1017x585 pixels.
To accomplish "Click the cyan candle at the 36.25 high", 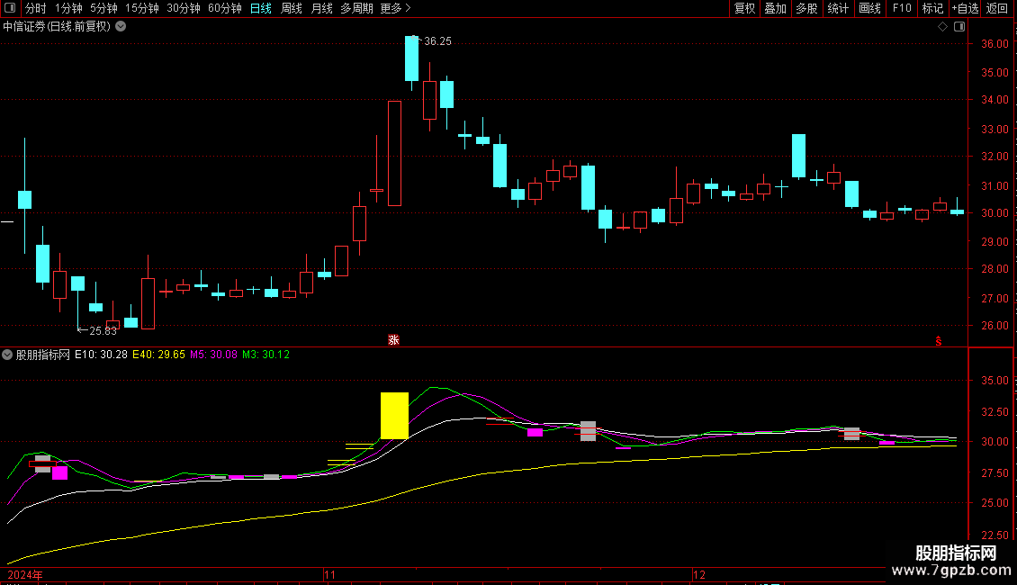I will 412,59.
